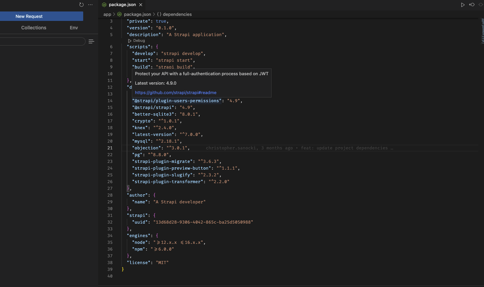This screenshot has width=484, height=287.
Task: Click inside the sidebar search input field
Action: click(x=42, y=41)
